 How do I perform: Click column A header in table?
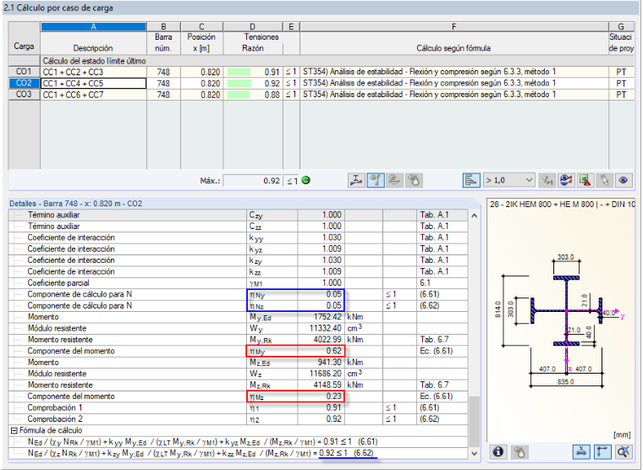pyautogui.click(x=94, y=27)
